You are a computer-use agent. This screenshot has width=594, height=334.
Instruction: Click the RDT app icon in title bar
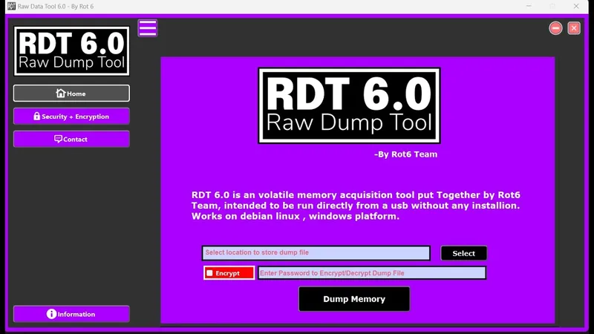coord(11,7)
